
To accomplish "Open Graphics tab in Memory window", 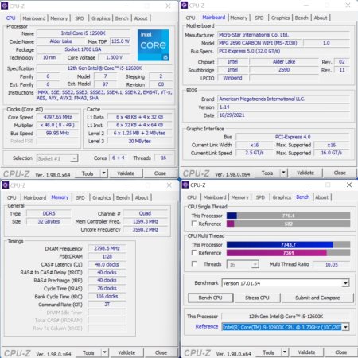I will (x=102, y=197).
